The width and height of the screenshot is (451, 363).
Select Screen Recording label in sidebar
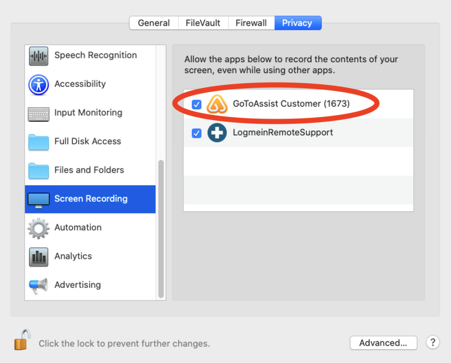[x=91, y=199]
